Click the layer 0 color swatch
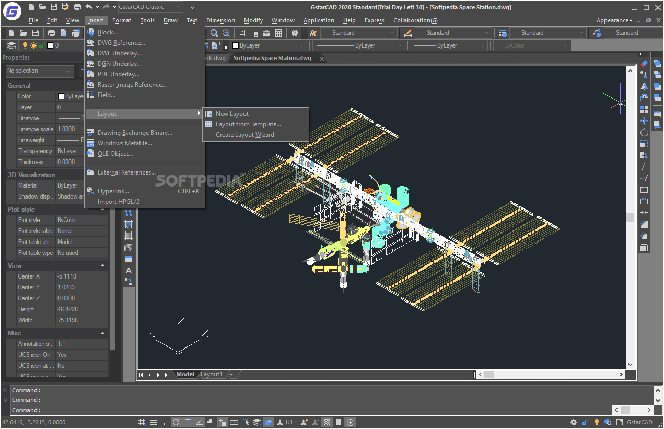Screen dimensions: 664x429 [x=50, y=45]
